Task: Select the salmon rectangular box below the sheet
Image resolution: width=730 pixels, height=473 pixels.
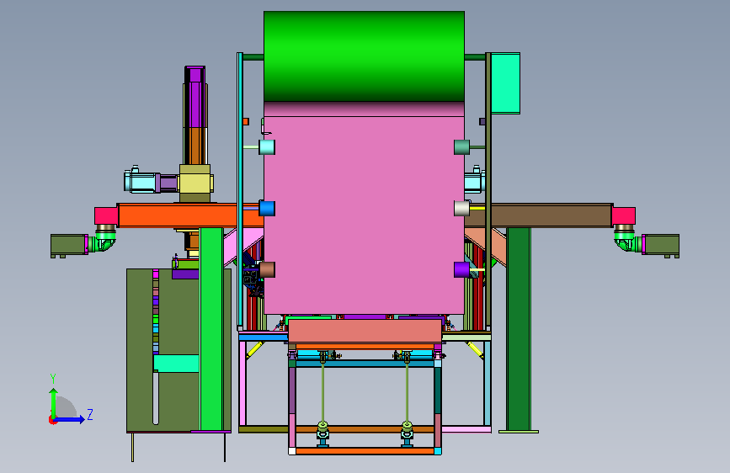Action: coord(365,331)
